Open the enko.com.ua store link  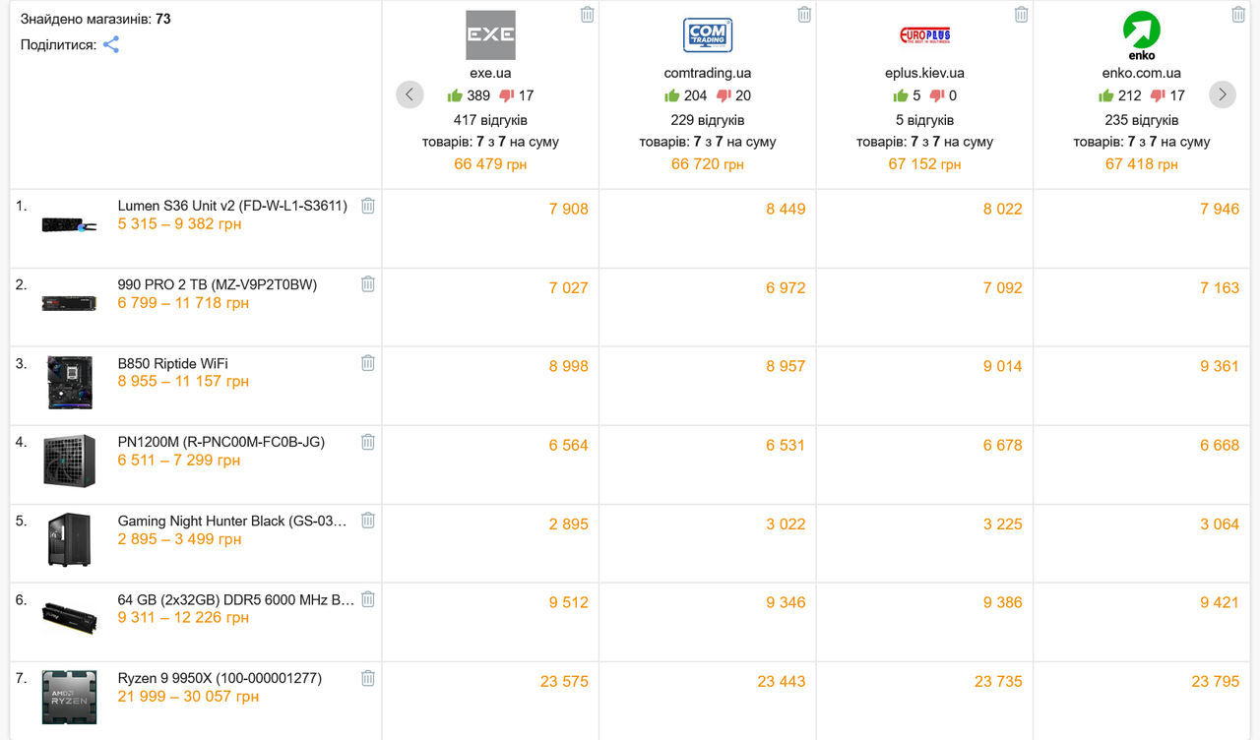(x=1142, y=73)
